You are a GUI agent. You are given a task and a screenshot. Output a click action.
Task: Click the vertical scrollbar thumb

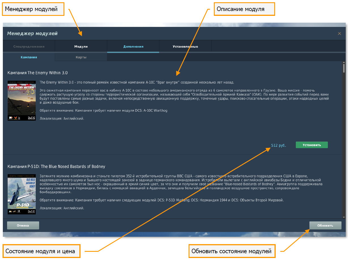344,68
